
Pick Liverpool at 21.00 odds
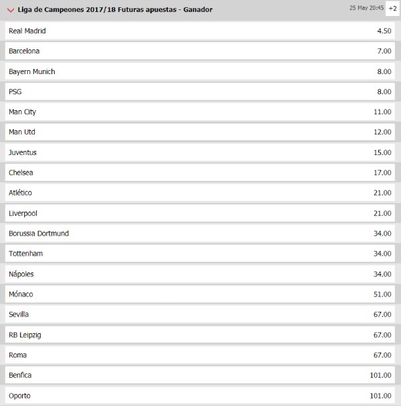200,214
